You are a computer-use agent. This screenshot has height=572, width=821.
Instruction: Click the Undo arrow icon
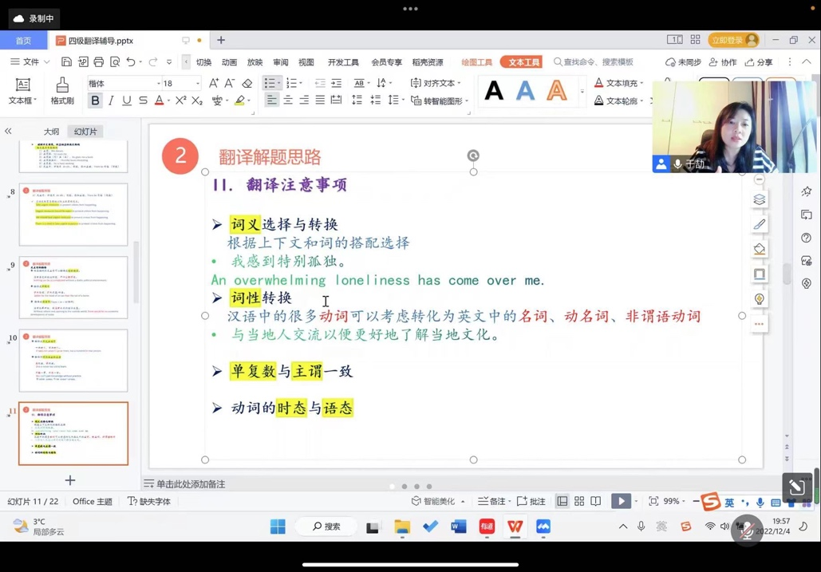(x=130, y=62)
